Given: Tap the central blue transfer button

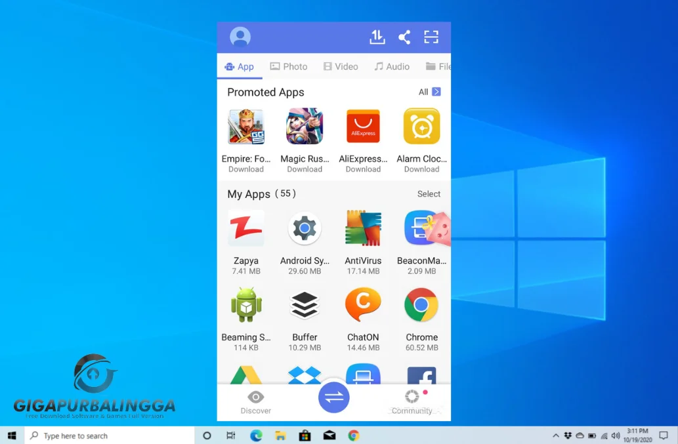Looking at the screenshot, I should pyautogui.click(x=333, y=397).
